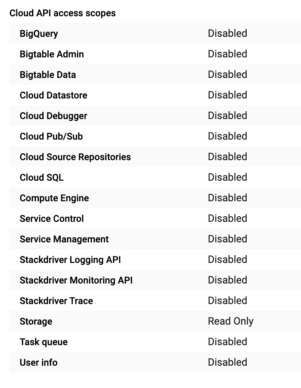
Task: Click the Cloud Source Repositories label
Action: click(x=75, y=157)
